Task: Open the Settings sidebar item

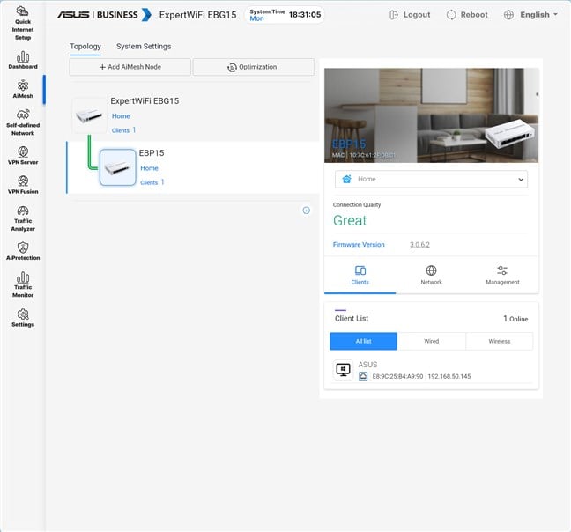Action: tap(23, 318)
